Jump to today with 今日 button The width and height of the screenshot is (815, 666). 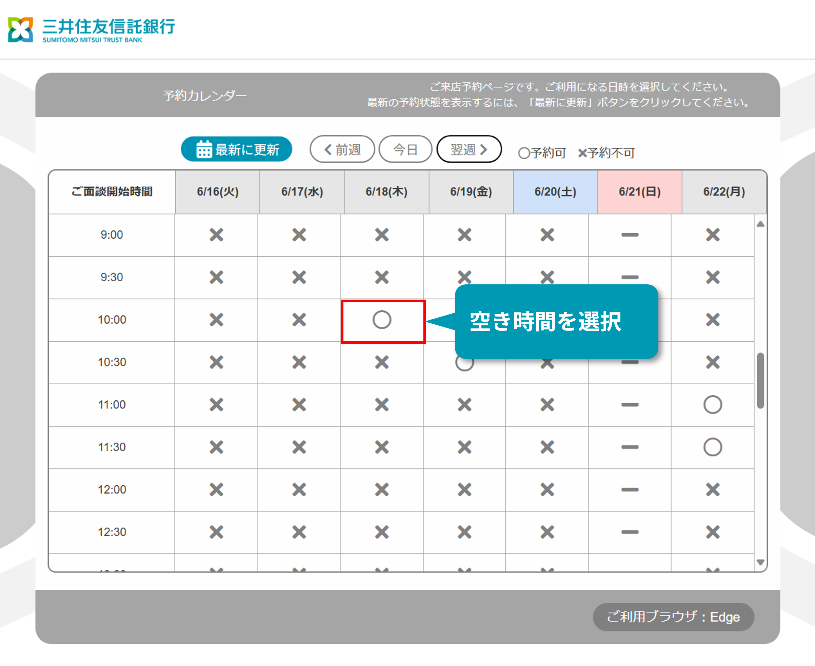(x=405, y=149)
